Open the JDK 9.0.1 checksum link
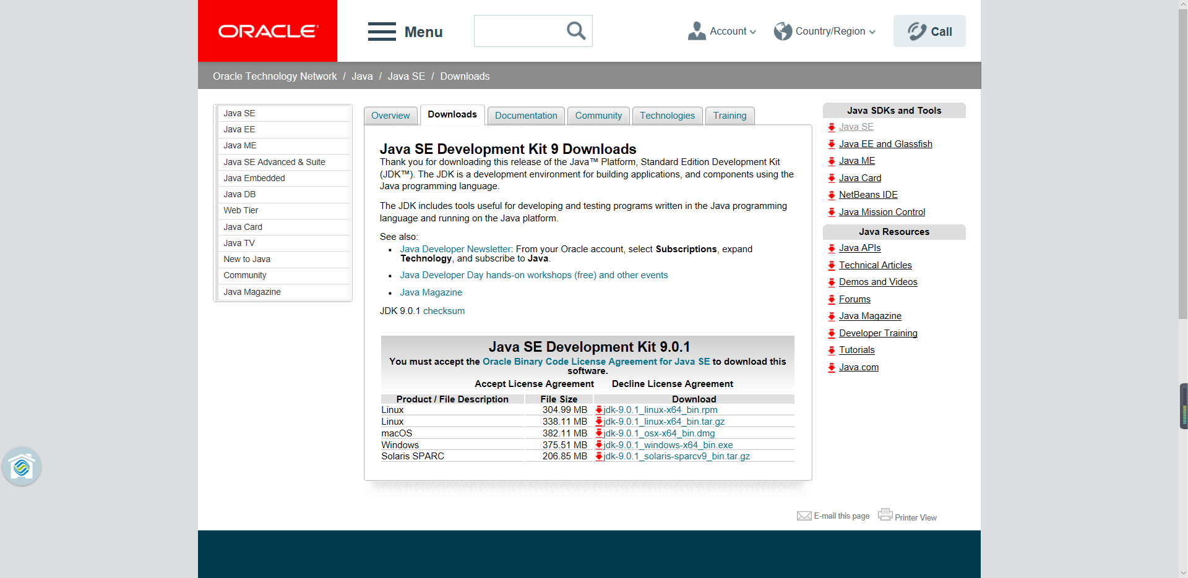Screen dimensions: 1188x578 tap(444, 311)
